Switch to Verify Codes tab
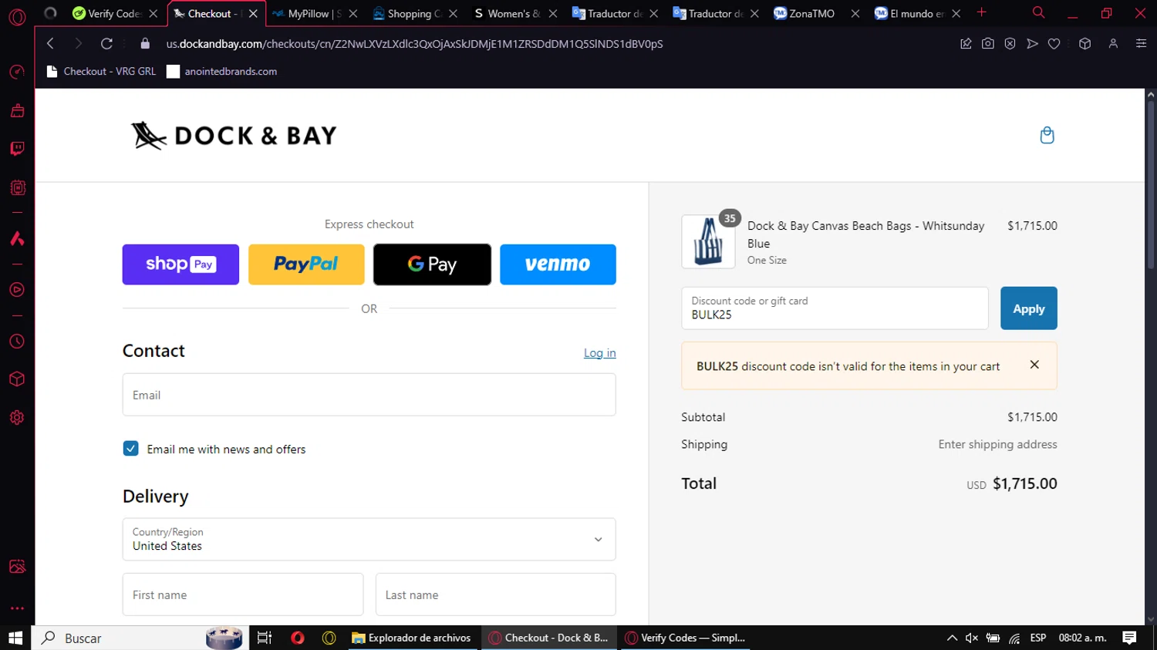1157x650 pixels. coord(114,13)
